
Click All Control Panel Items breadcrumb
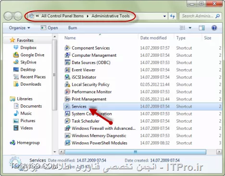62,16
